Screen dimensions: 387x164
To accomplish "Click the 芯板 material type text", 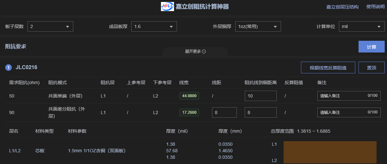I will [40, 151].
